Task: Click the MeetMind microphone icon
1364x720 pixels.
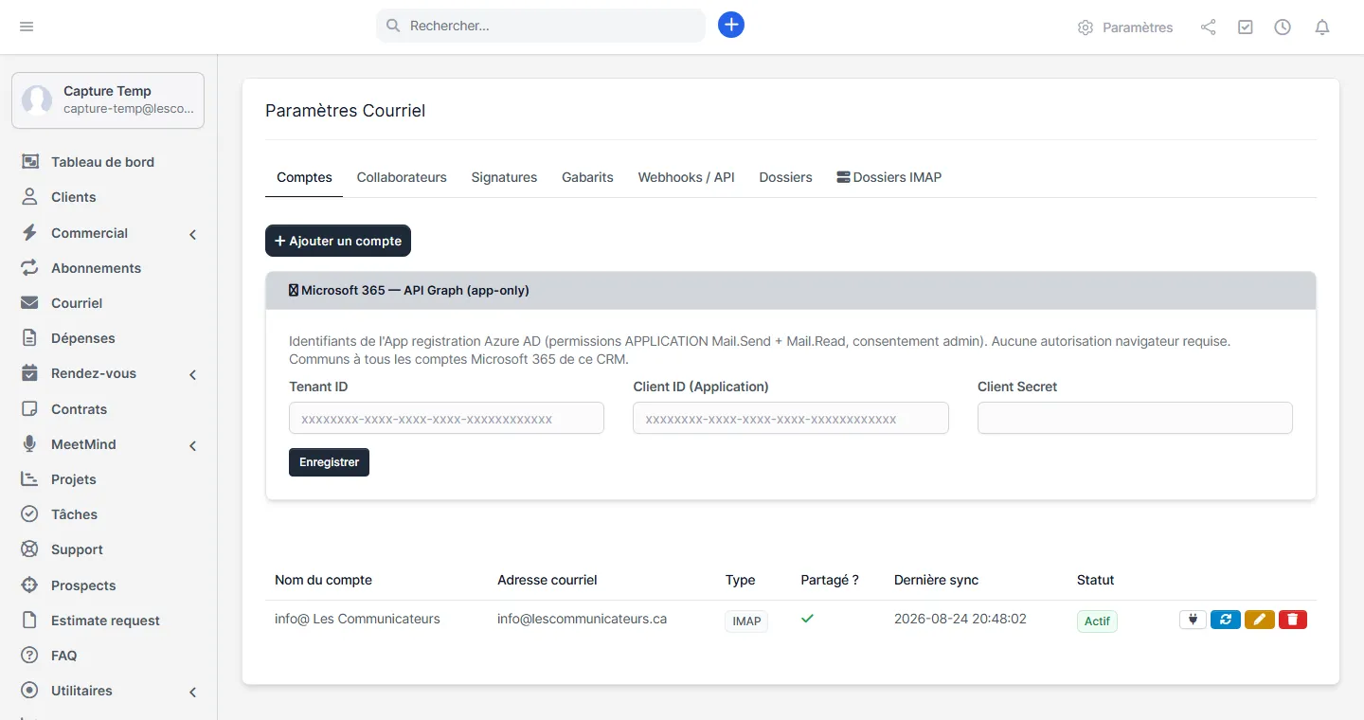Action: pos(29,444)
